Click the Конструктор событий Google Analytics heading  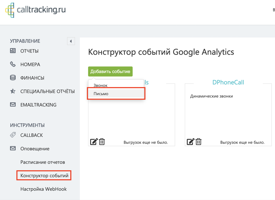(x=161, y=52)
